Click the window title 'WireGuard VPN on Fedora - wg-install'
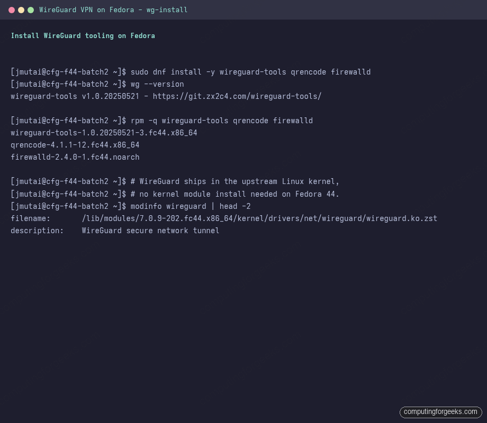 113,10
